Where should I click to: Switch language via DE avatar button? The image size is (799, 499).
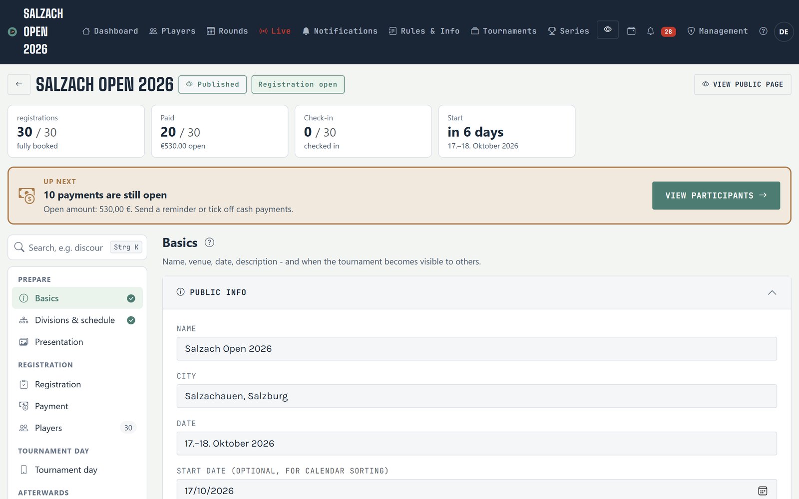pyautogui.click(x=784, y=32)
